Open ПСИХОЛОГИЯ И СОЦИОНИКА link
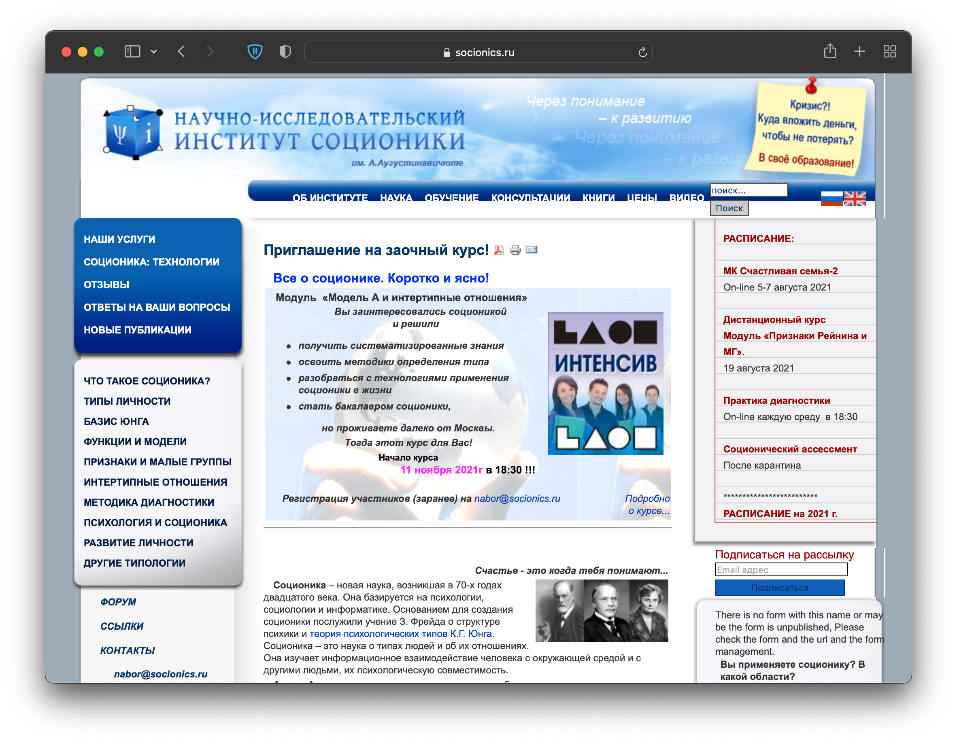Screen dimensions: 957x743 [155, 522]
